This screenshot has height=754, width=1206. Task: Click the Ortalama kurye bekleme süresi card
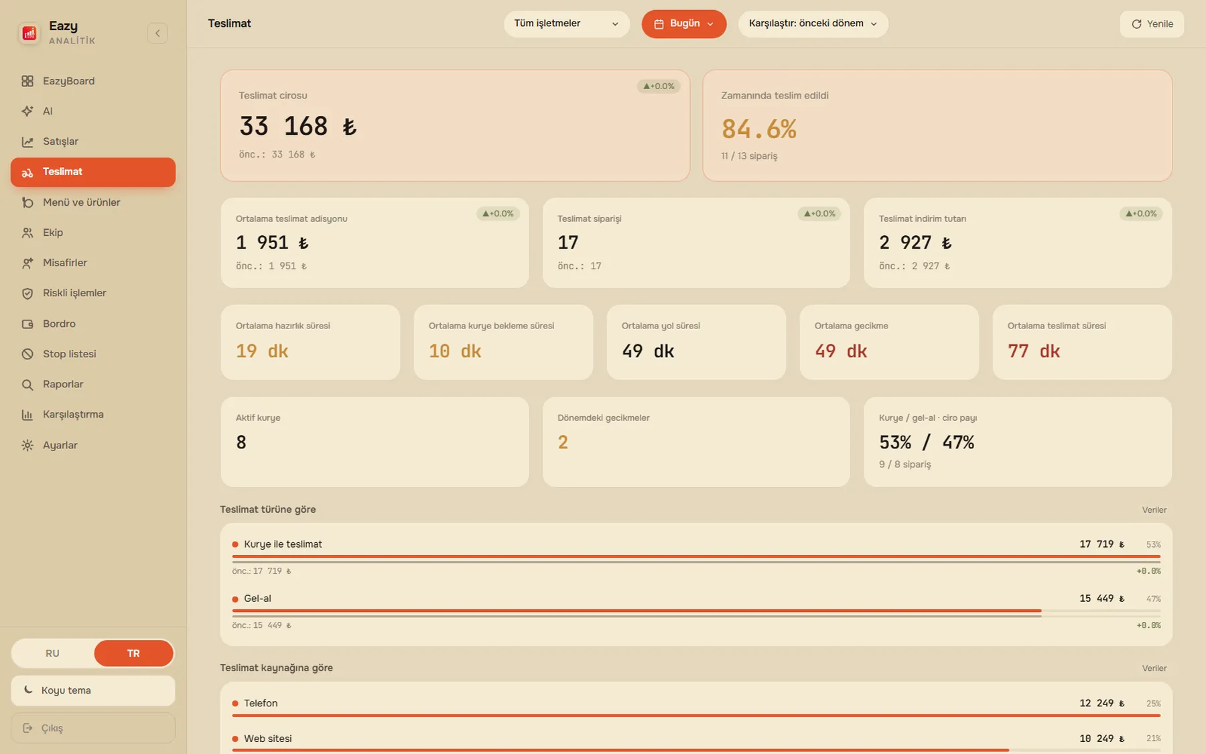(503, 342)
